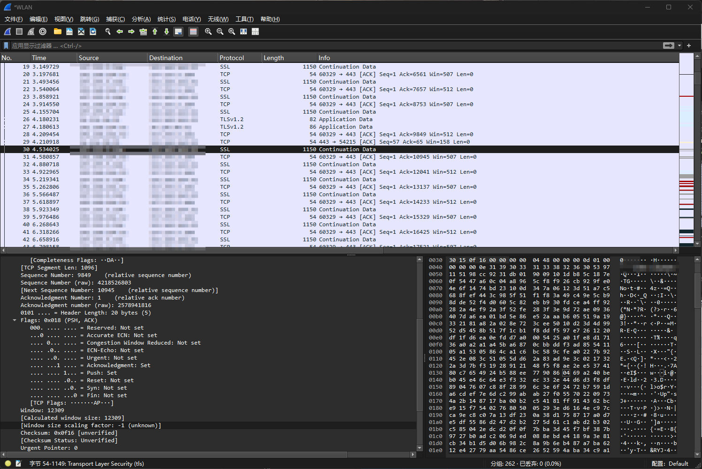This screenshot has width=702, height=469.
Task: Start capturing packets with shark fin icon
Action: click(8, 31)
